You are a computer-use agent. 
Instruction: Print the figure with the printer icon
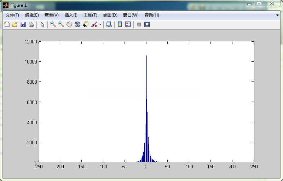tap(31, 24)
